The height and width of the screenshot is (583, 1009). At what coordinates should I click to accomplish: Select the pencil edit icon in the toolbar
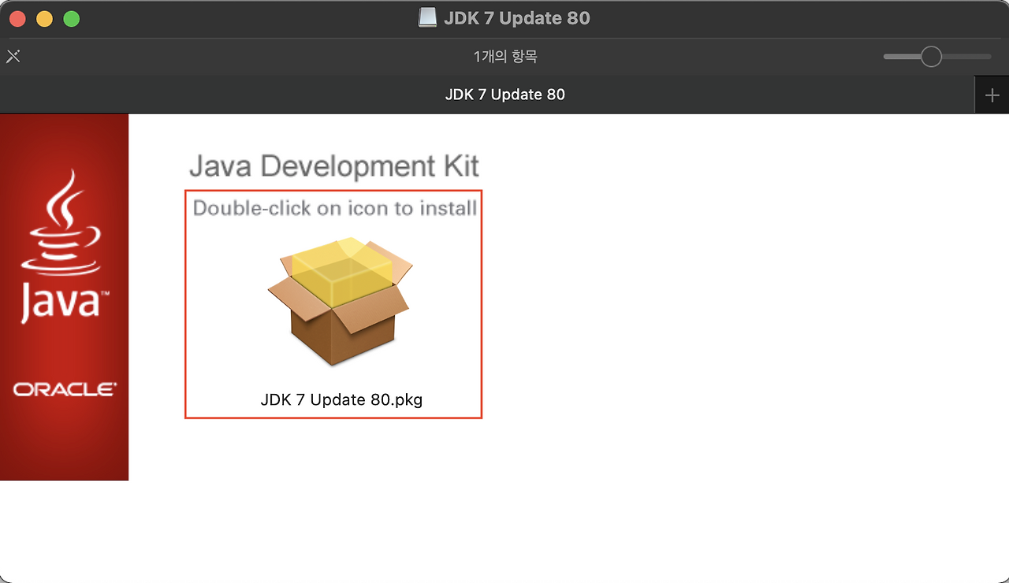[13, 56]
